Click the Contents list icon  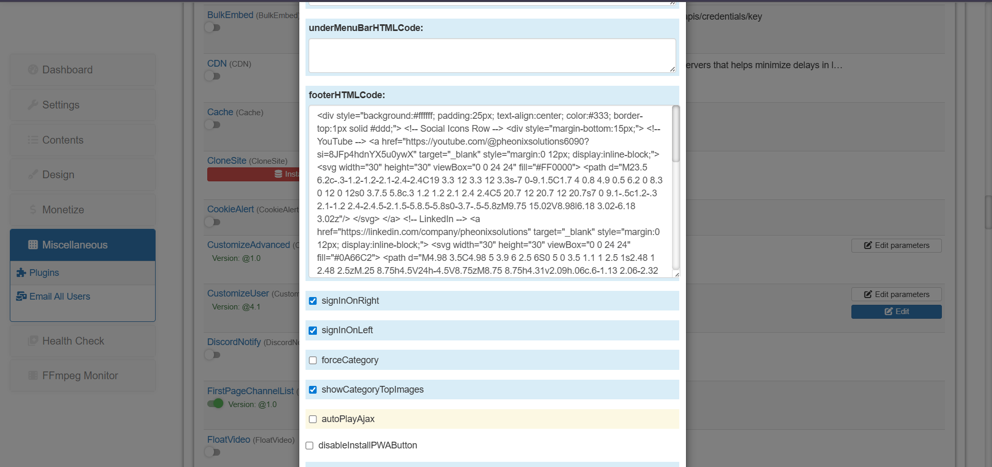pyautogui.click(x=33, y=140)
